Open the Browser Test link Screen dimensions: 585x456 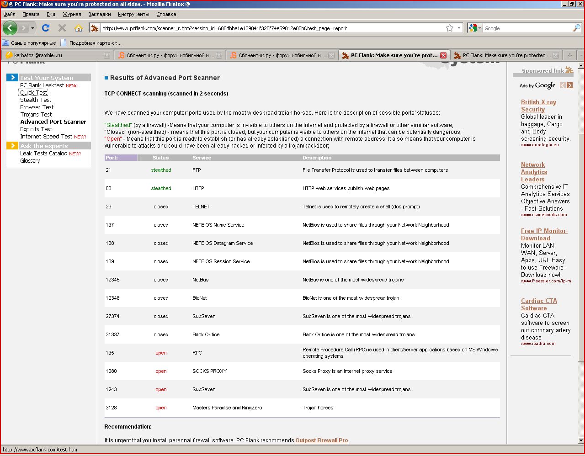(37, 107)
